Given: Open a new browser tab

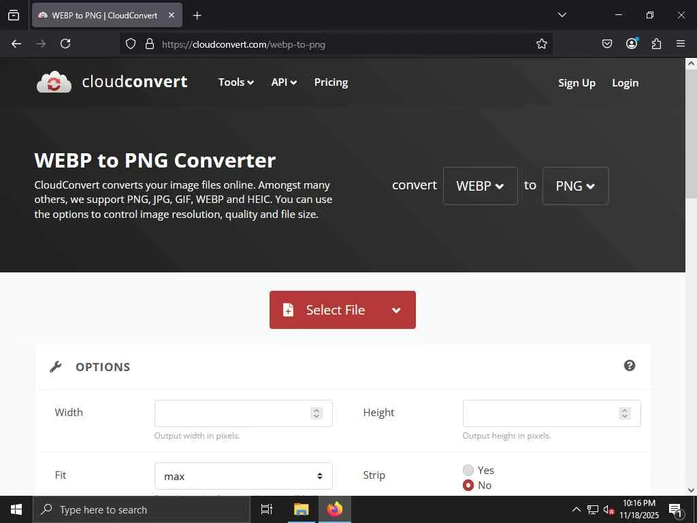Looking at the screenshot, I should click(197, 16).
